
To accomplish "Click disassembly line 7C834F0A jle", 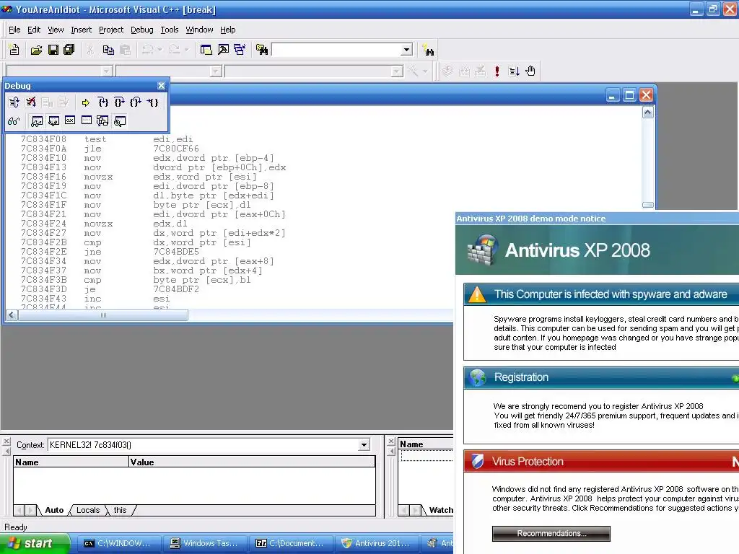I will [x=110, y=149].
